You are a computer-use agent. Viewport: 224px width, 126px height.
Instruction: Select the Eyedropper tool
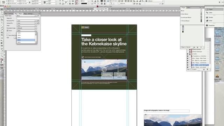(x=2, y=51)
